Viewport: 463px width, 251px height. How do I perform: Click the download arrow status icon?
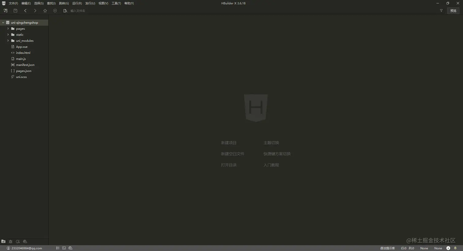coord(448,248)
